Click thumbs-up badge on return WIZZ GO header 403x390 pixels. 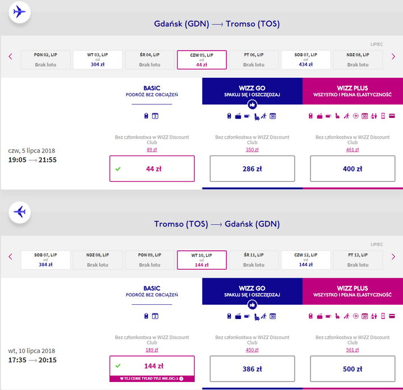(x=252, y=304)
